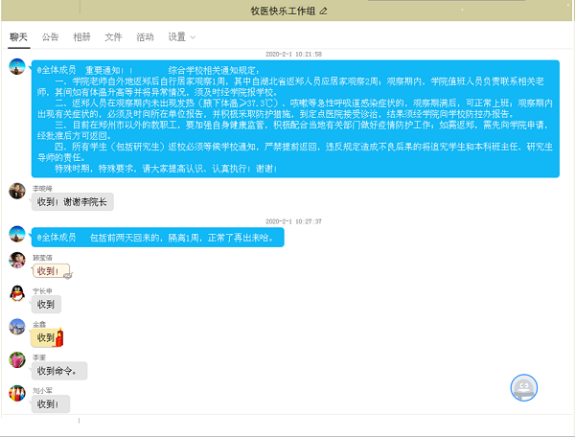Click the firecracker sticker in 金鑫's message
The image size is (575, 437).
(x=60, y=337)
